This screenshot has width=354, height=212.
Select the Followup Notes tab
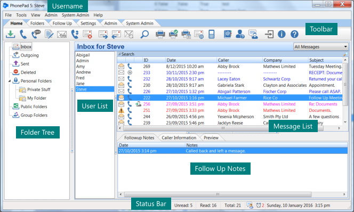click(x=139, y=138)
